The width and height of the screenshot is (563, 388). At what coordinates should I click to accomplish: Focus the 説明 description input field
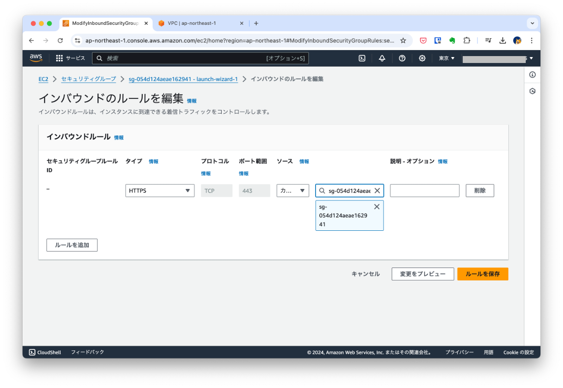click(425, 191)
